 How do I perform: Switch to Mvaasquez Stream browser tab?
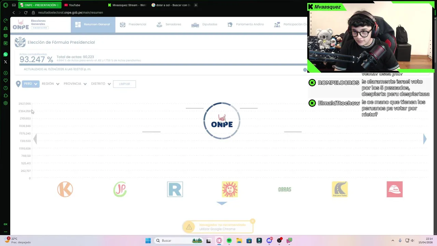127,5
